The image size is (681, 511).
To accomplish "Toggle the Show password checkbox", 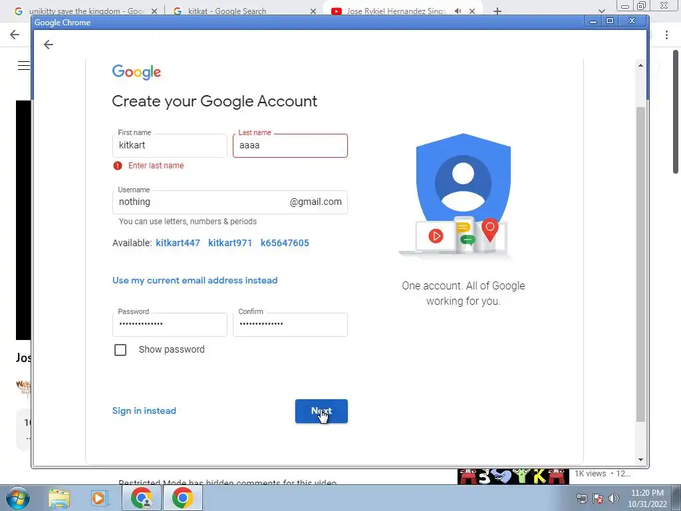I will click(x=120, y=350).
